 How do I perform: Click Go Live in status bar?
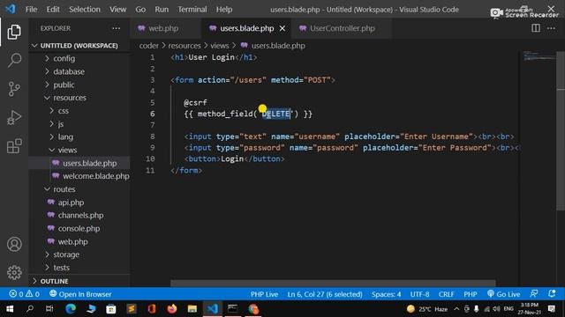503,294
